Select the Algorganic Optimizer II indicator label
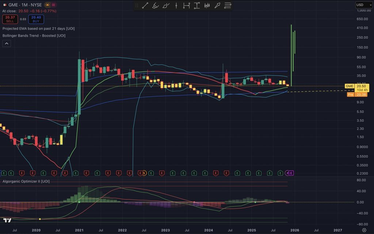Viewport: 374px width, 234px height. click(26, 181)
